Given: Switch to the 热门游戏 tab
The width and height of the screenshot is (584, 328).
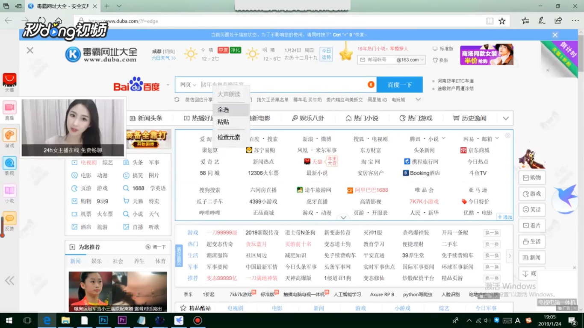Looking at the screenshot, I should point(416,118).
